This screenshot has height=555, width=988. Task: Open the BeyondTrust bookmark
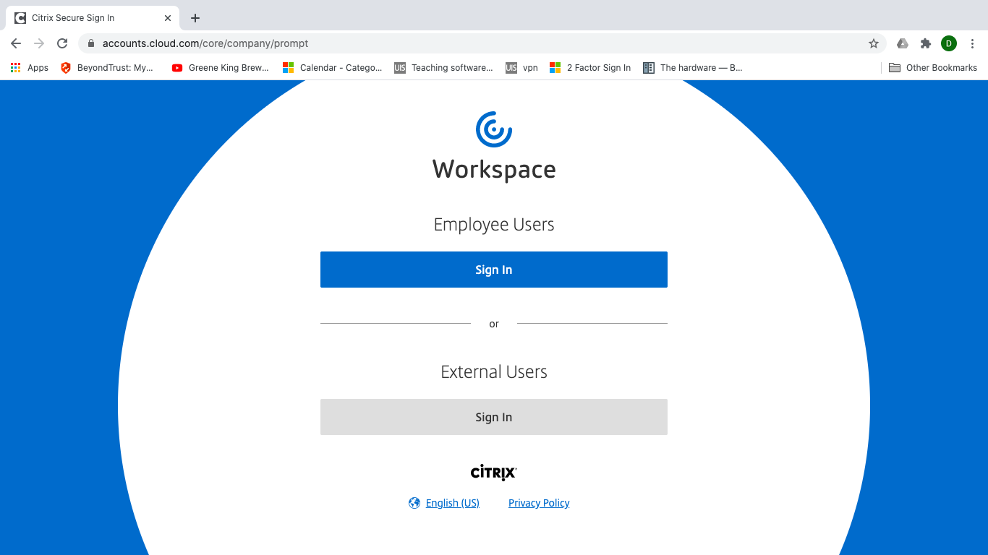coord(107,68)
